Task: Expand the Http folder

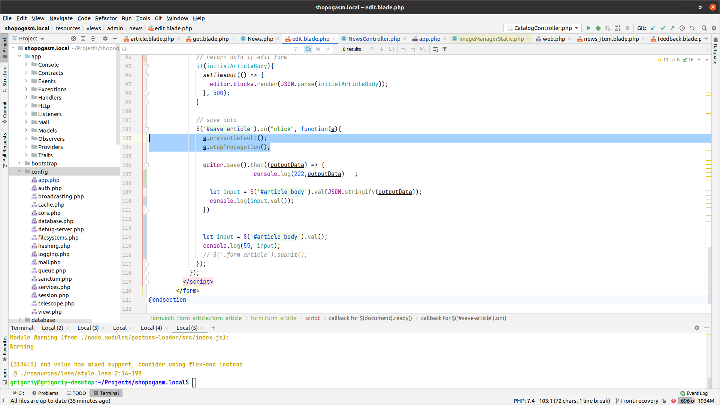Action: (x=26, y=106)
